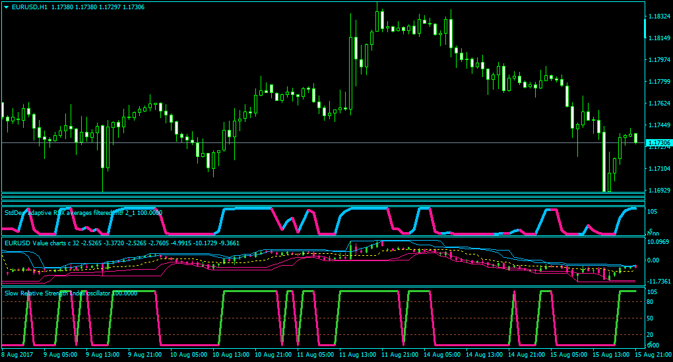673x362 pixels.
Task: Click the 50 level on RSI oscillator scale
Action: [x=650, y=318]
